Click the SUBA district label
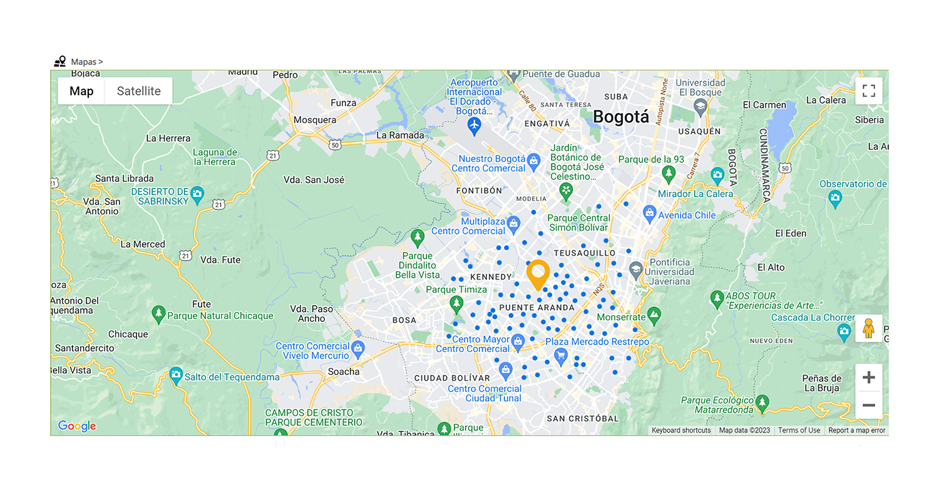The width and height of the screenshot is (939, 500). point(616,96)
